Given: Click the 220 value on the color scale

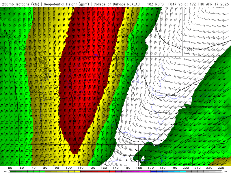Looking at the screenshot, I should (x=209, y=168).
